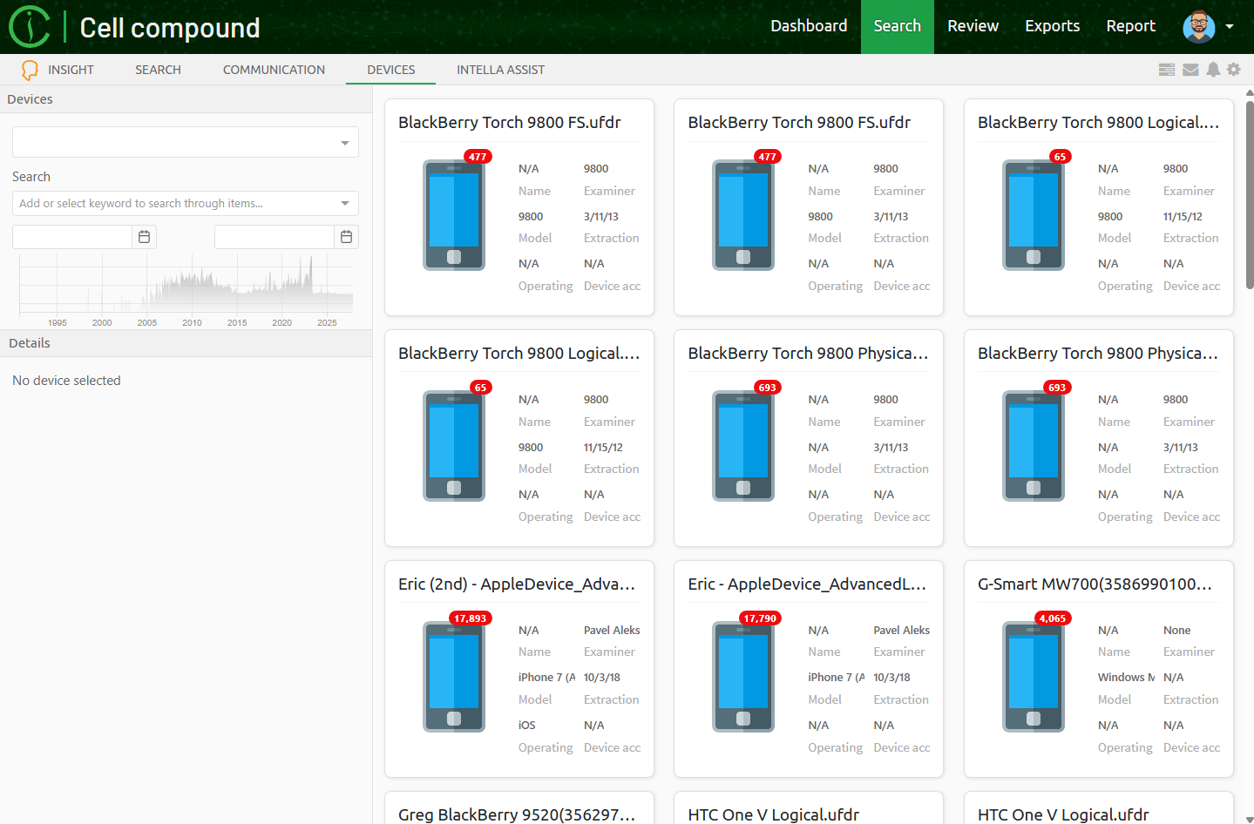Switch to the Communication tab

(x=274, y=70)
